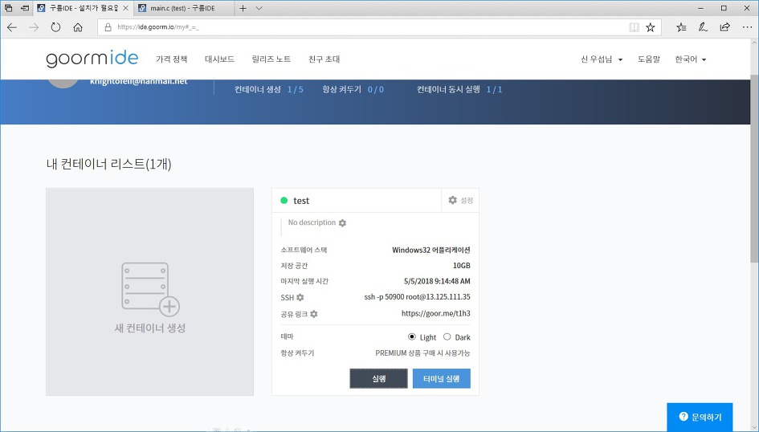Switch to main.c (test) browser tab
Image resolution: width=759 pixels, height=432 pixels.
click(x=182, y=8)
